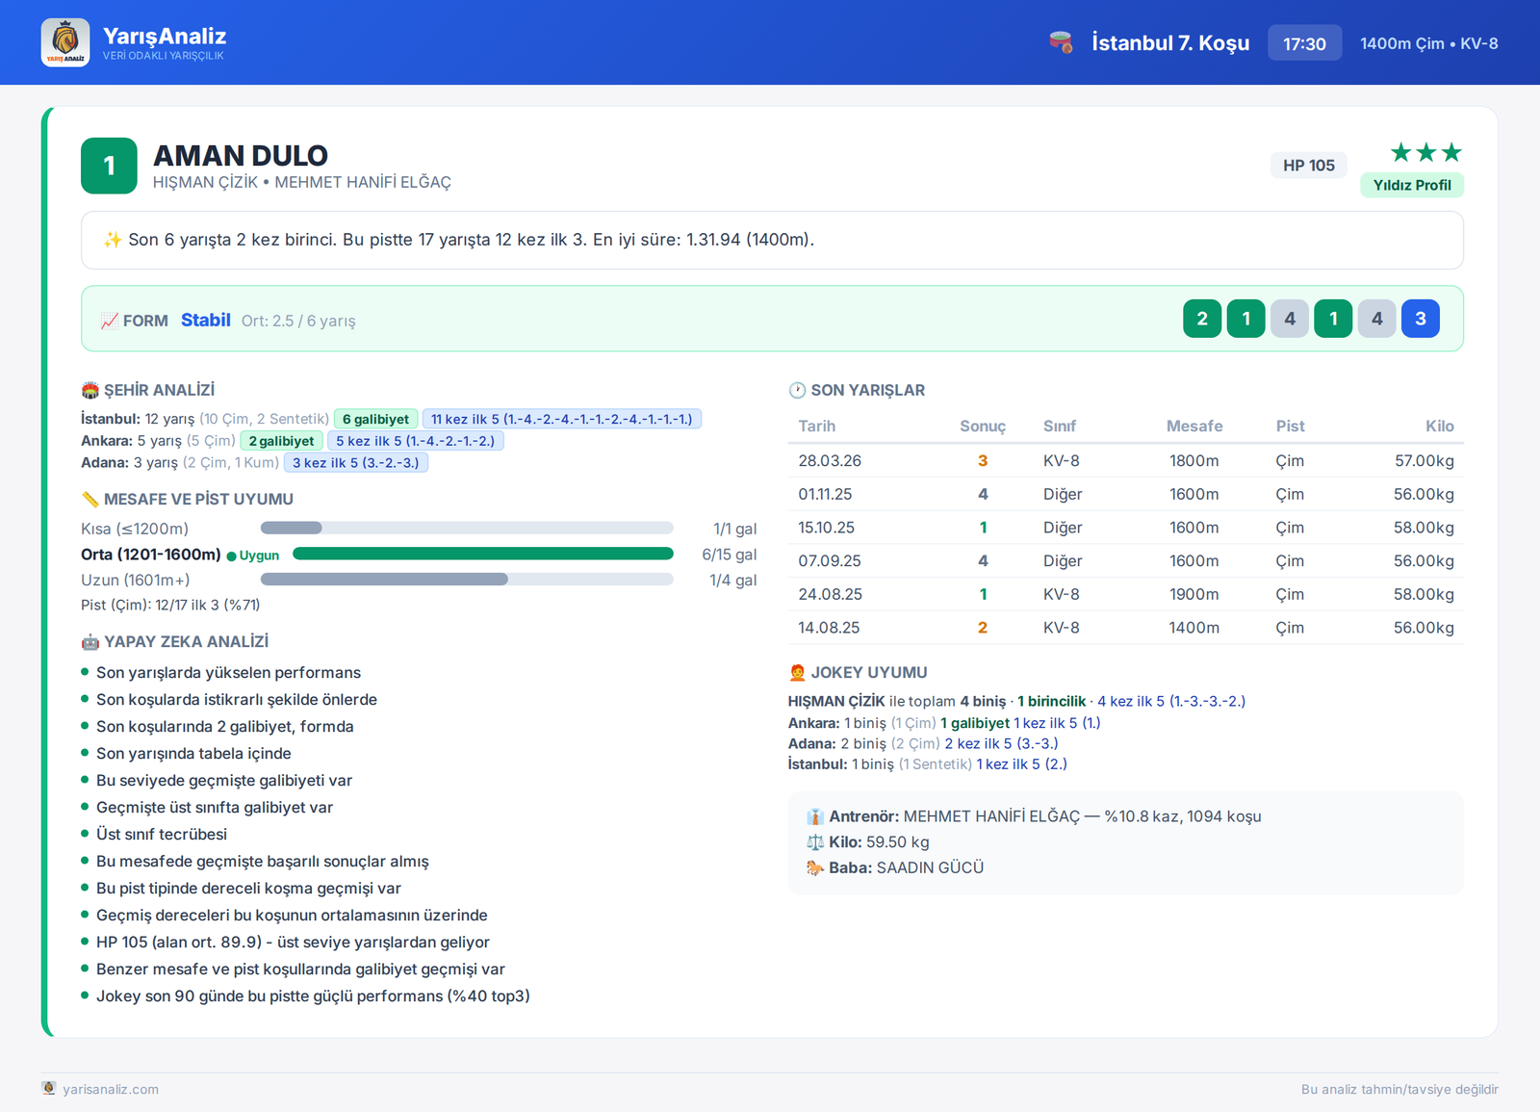This screenshot has height=1112, width=1540.
Task: Click the scales icon beside Kilo
Action: point(815,842)
